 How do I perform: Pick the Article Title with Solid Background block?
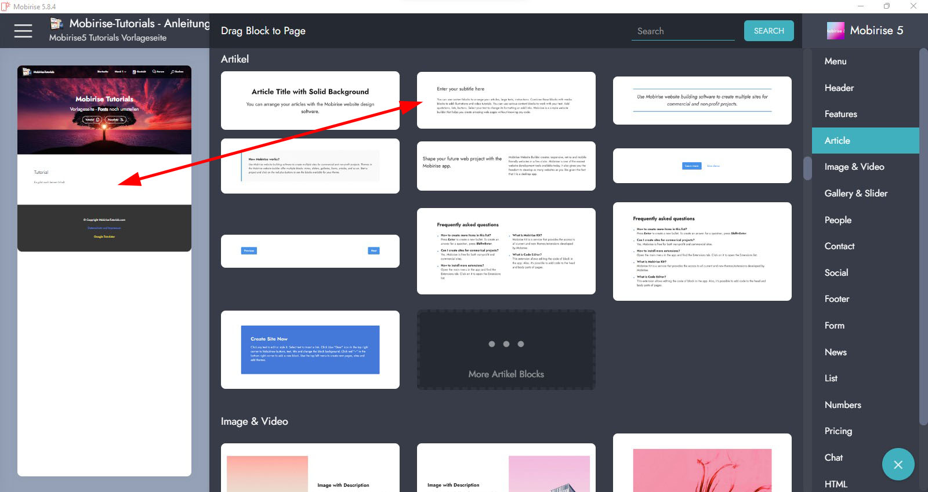coord(310,100)
